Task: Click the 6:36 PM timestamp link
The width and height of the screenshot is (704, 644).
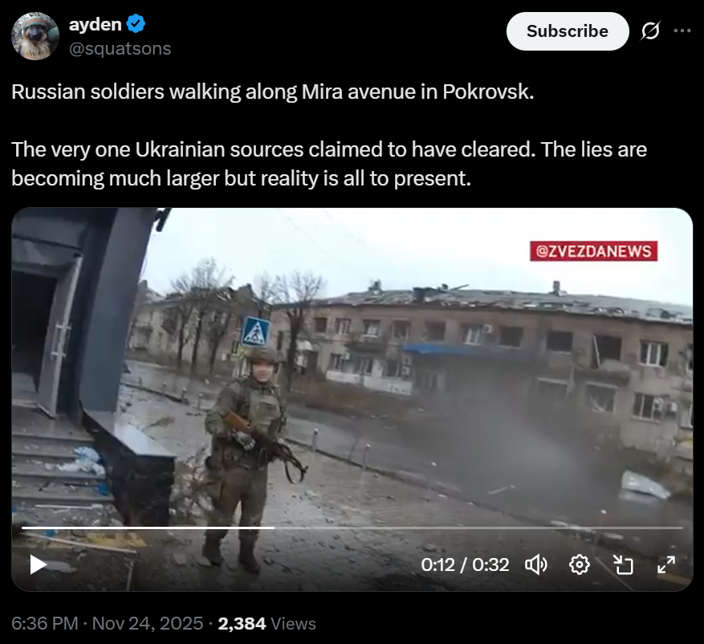Action: click(x=44, y=623)
